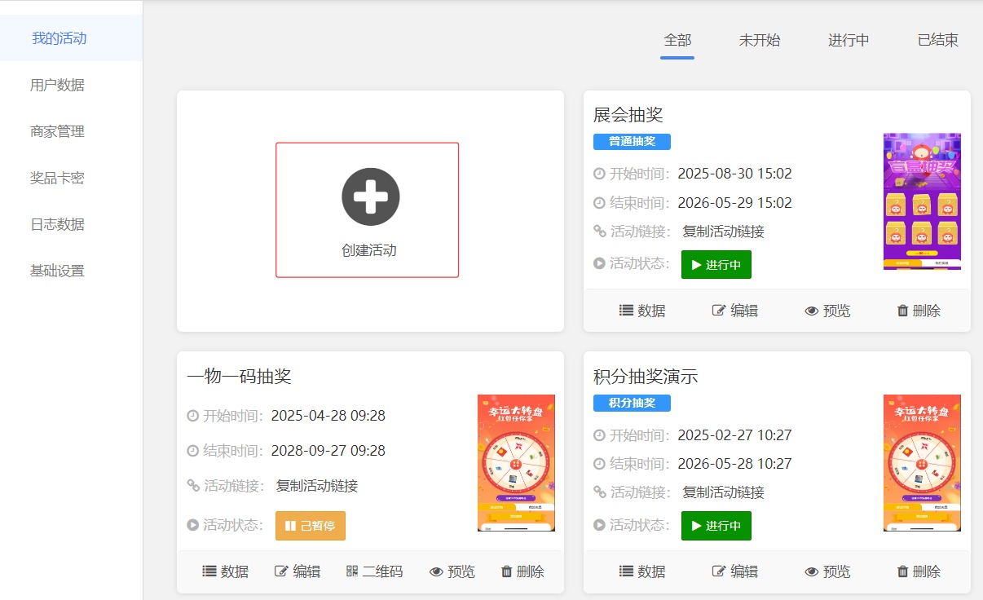
Task: Switch to the 进行中 tab
Action: click(849, 40)
